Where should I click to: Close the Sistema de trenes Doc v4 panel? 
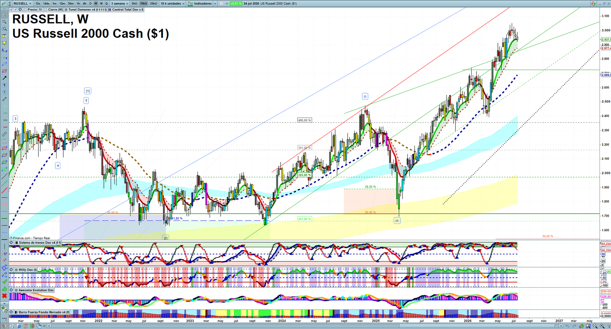[11, 243]
